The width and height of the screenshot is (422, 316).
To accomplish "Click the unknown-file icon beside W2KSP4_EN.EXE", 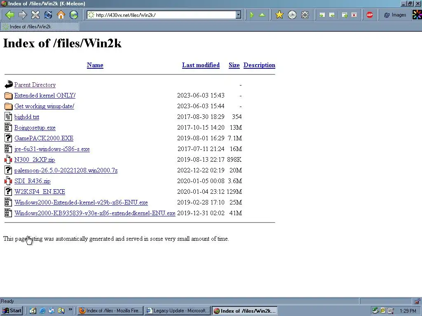I will 8,191.
